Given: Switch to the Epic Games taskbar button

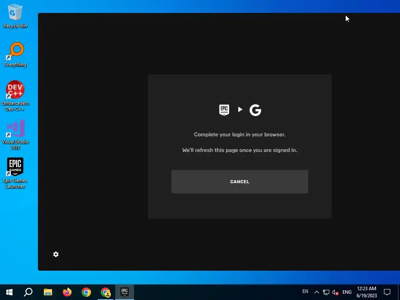Looking at the screenshot, I should pyautogui.click(x=125, y=292).
